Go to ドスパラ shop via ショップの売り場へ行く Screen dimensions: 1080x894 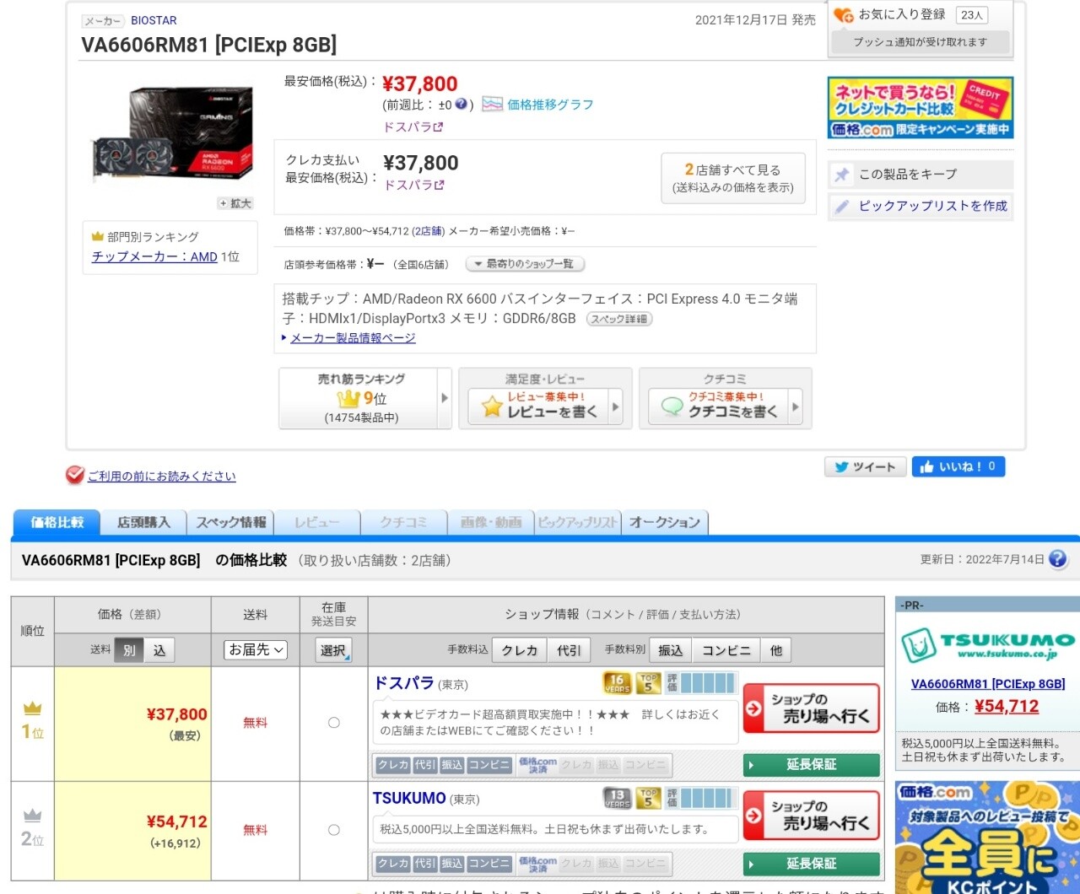[x=811, y=708]
